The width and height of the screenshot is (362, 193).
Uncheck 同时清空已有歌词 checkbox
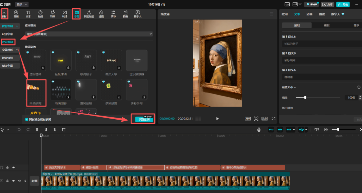point(27,119)
